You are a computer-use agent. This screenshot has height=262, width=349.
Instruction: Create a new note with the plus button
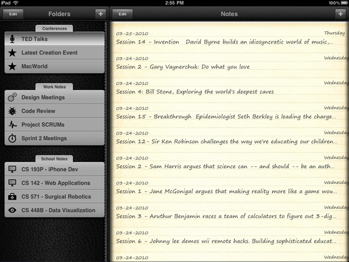click(340, 14)
